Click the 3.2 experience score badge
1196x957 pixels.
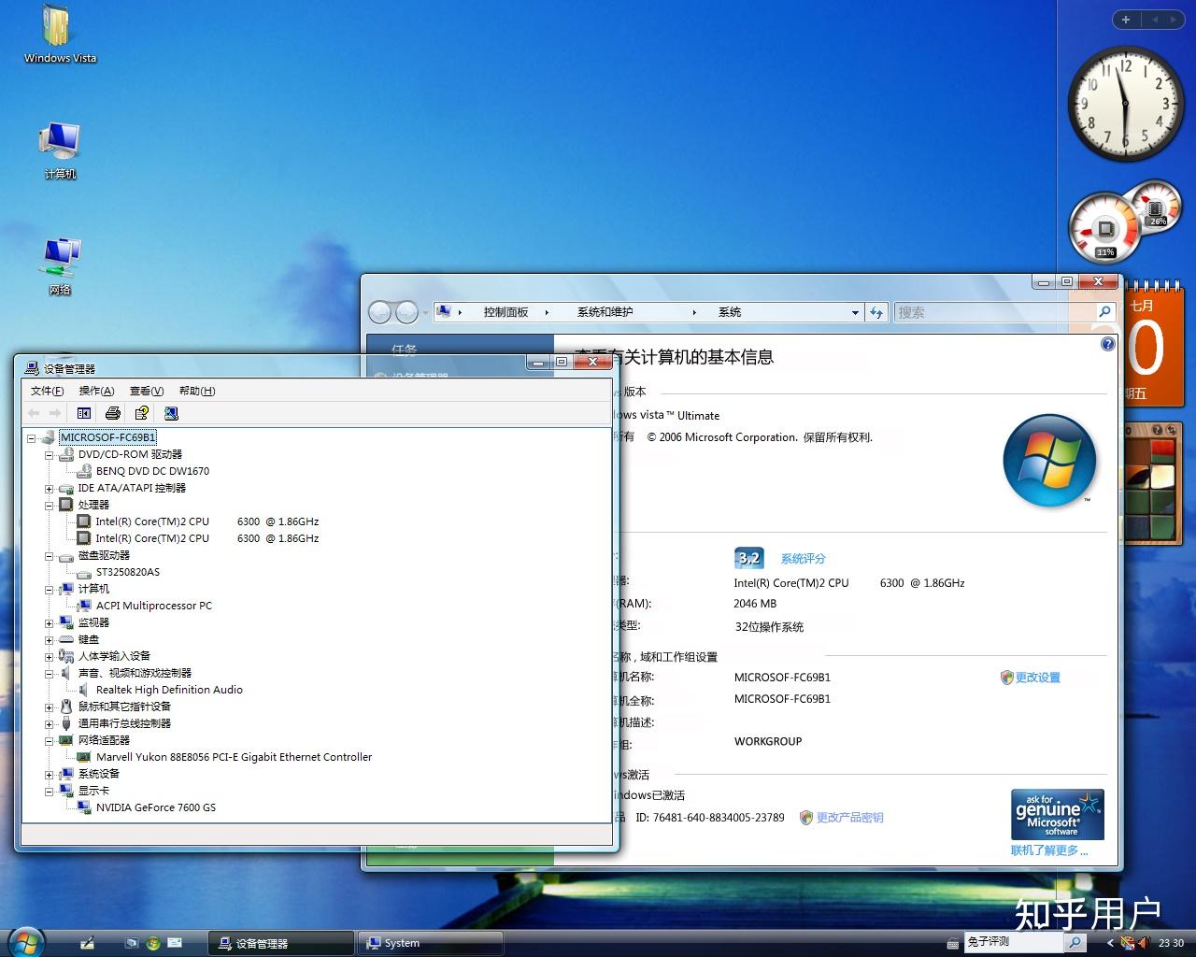pyautogui.click(x=749, y=558)
